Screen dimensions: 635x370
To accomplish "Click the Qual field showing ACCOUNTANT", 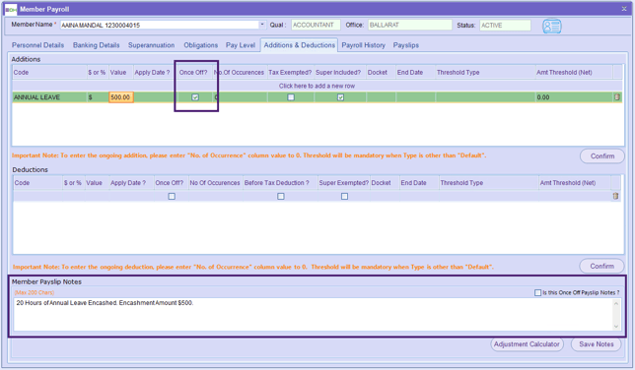I will (316, 25).
